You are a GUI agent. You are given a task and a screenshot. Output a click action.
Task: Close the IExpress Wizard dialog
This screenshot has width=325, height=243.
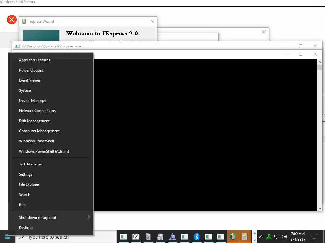coord(152,21)
